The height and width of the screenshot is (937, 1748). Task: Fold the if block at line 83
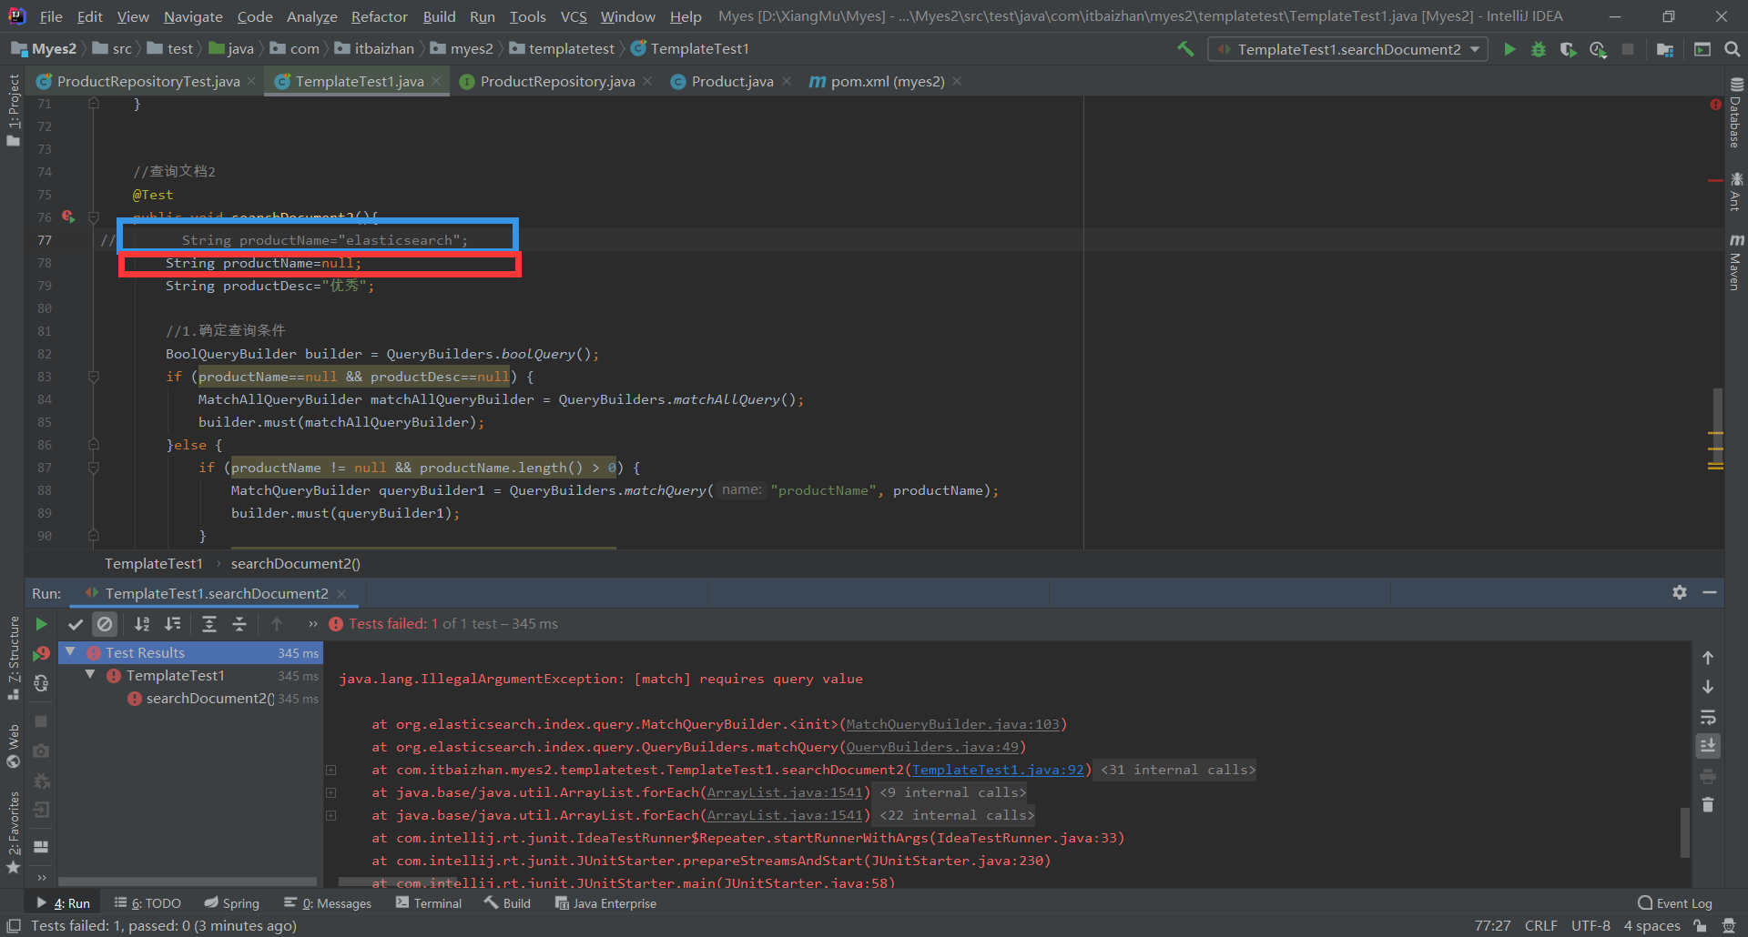94,377
